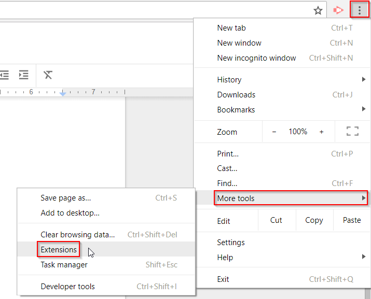
Task: Expand the History submenu
Action: [x=282, y=80]
